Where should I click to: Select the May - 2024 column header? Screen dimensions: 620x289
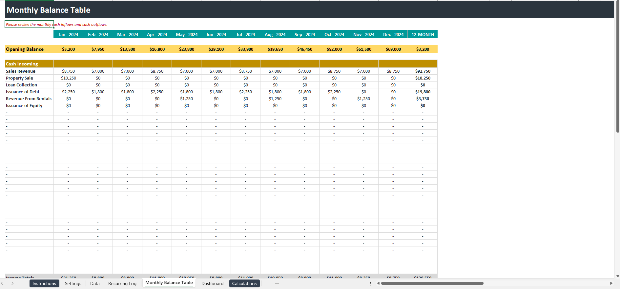(x=187, y=34)
